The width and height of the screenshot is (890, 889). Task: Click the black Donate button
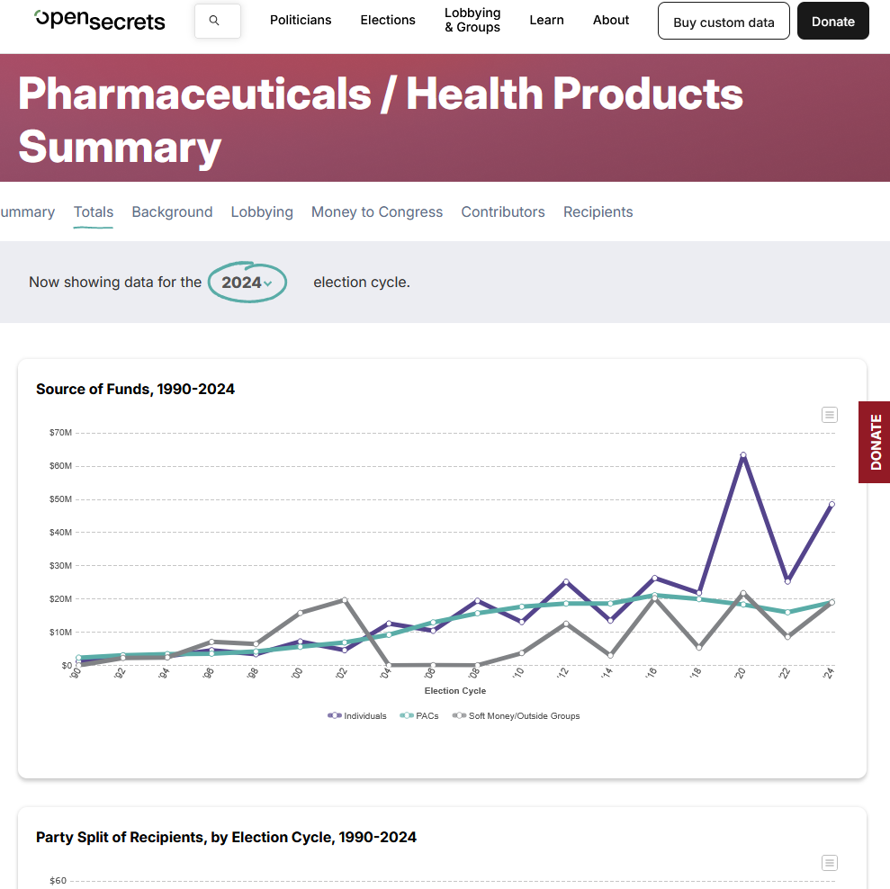click(x=832, y=21)
